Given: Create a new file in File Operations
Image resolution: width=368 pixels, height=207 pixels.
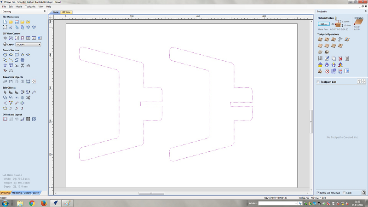Looking at the screenshot, I should click(x=5, y=22).
